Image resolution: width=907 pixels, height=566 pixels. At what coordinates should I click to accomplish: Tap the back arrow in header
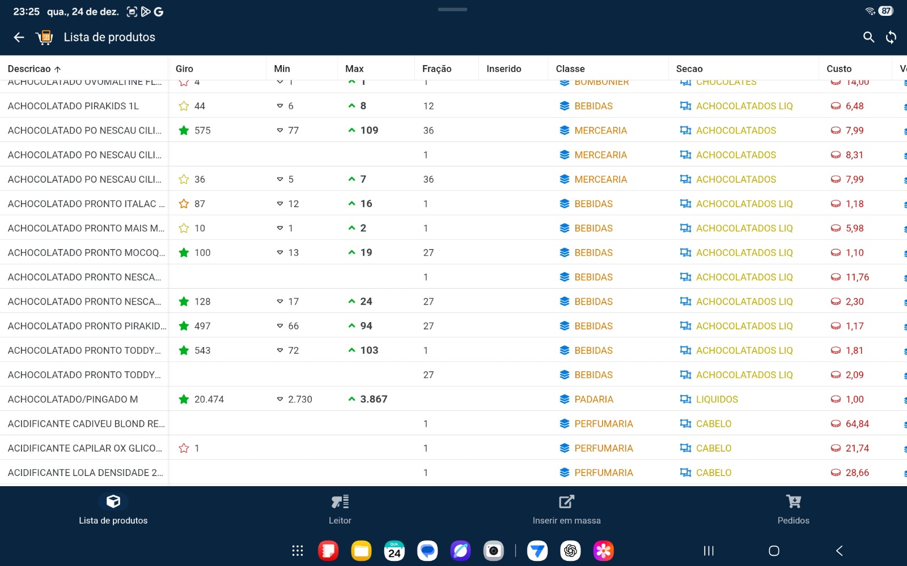19,37
